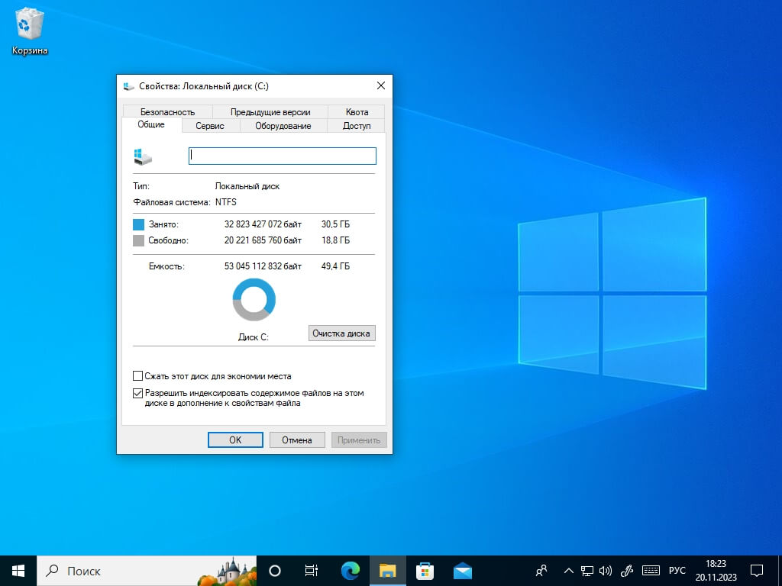Viewport: 782px width, 586px height.
Task: Click the volume speaker tray icon
Action: coord(606,570)
